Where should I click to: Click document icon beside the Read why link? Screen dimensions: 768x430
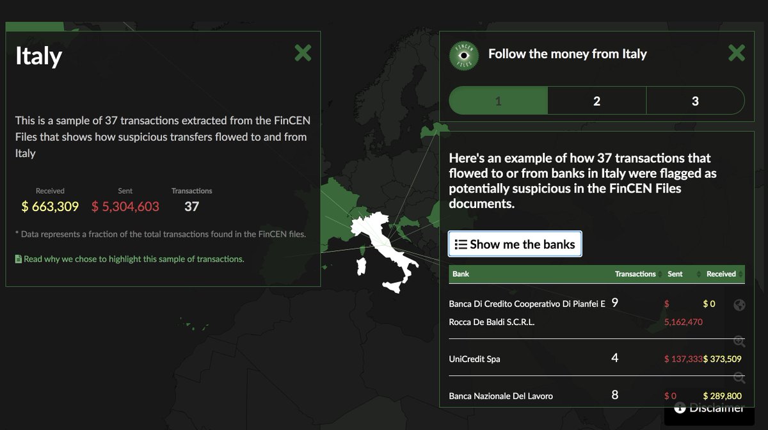[x=19, y=259]
